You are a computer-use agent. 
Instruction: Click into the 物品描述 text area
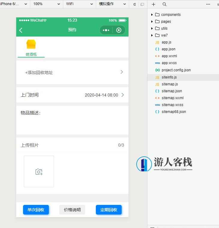tap(72, 120)
